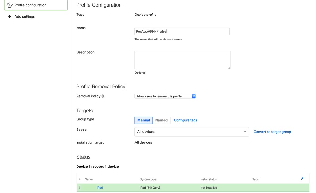
Task: Open the iPad device link
Action: (x=100, y=188)
